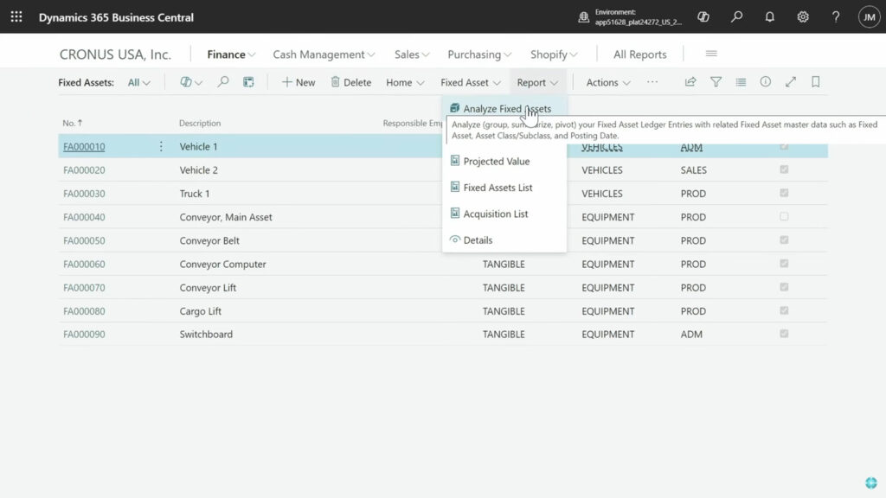Toggle checkbox in the Conveyor Lift row
The width and height of the screenshot is (886, 498).
pyautogui.click(x=784, y=287)
